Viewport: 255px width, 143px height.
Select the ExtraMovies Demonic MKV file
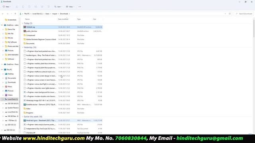coord(63,104)
